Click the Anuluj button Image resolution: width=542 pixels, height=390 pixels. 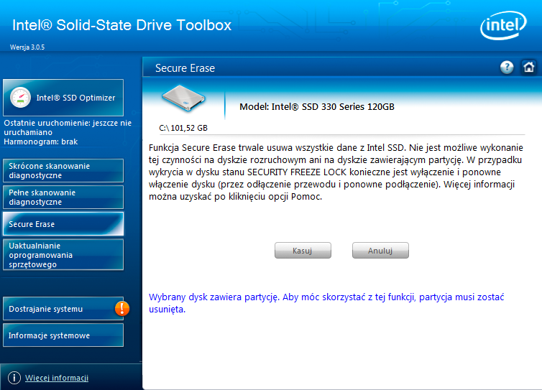click(x=380, y=251)
